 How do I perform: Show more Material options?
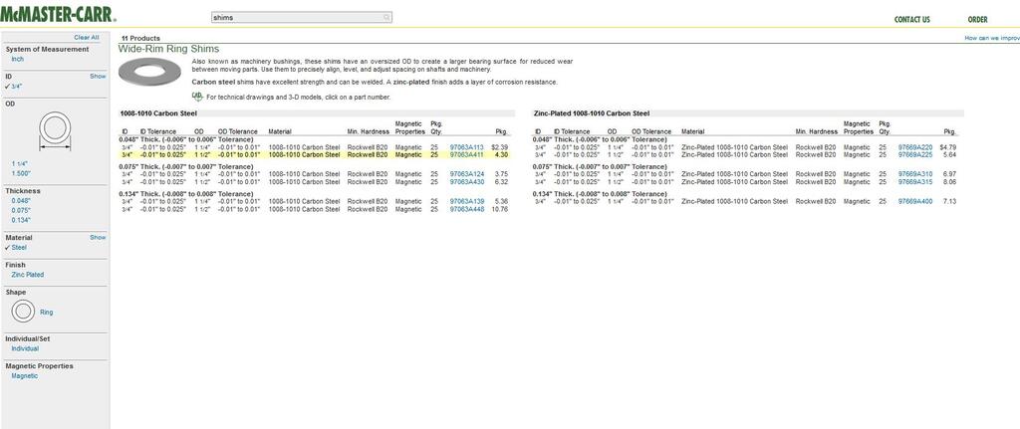click(98, 237)
